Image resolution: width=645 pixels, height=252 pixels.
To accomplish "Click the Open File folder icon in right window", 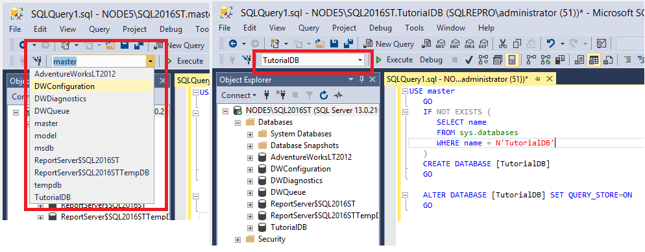I will (321, 44).
